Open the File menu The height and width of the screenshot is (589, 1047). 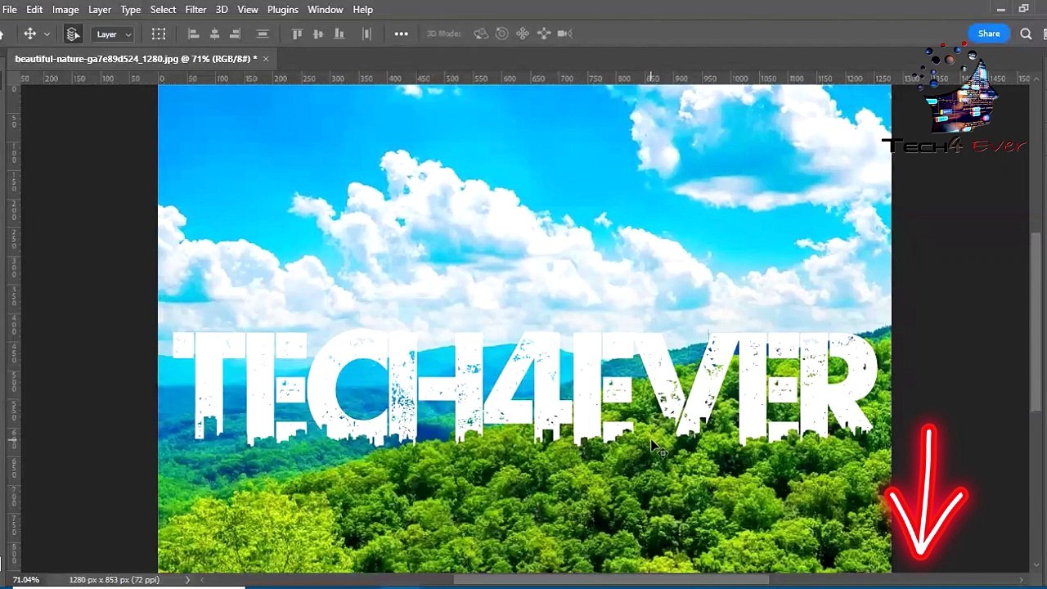pyautogui.click(x=9, y=9)
